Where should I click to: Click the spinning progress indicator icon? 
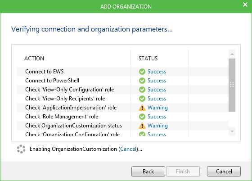click(x=21, y=149)
